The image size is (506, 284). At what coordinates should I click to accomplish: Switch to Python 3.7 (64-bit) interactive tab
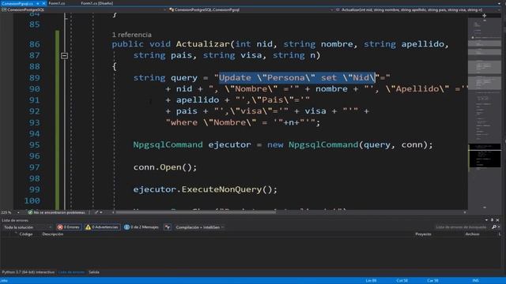coord(28,272)
